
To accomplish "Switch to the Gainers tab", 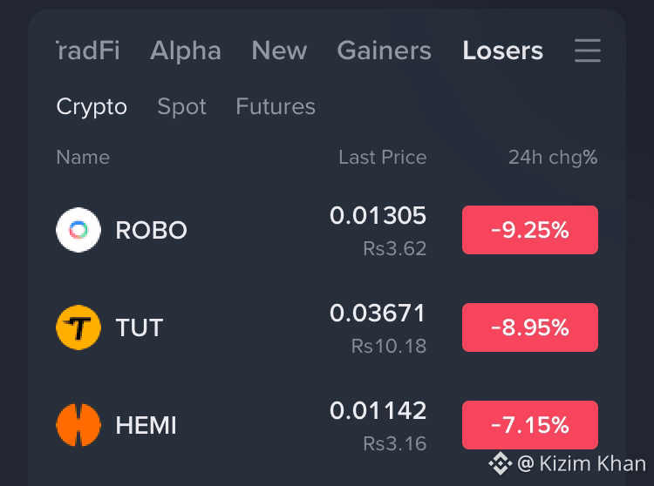I will click(x=385, y=51).
